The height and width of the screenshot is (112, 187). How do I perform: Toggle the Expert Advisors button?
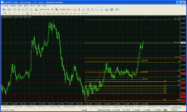click(63, 10)
